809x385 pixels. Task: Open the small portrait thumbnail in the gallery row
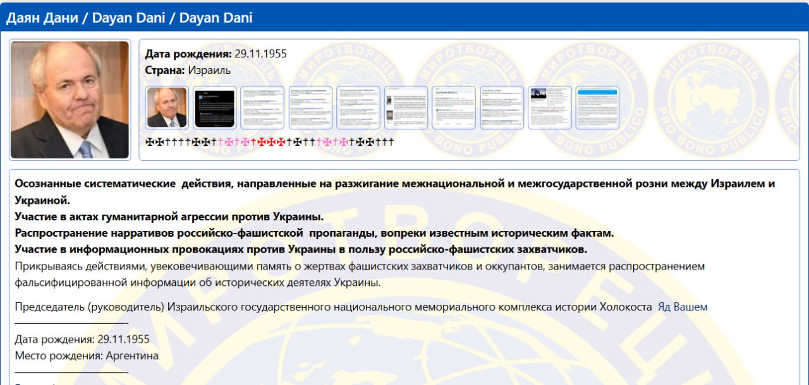[167, 107]
